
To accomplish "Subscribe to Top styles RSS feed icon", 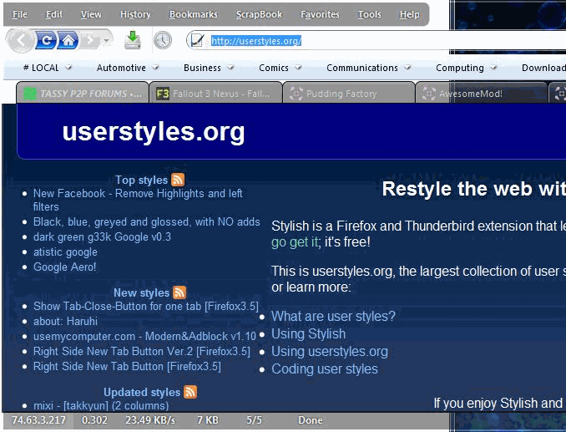I will pyautogui.click(x=178, y=180).
